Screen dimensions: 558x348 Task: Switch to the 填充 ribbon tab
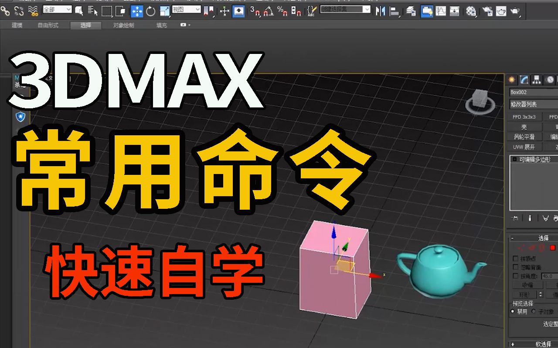click(x=162, y=25)
